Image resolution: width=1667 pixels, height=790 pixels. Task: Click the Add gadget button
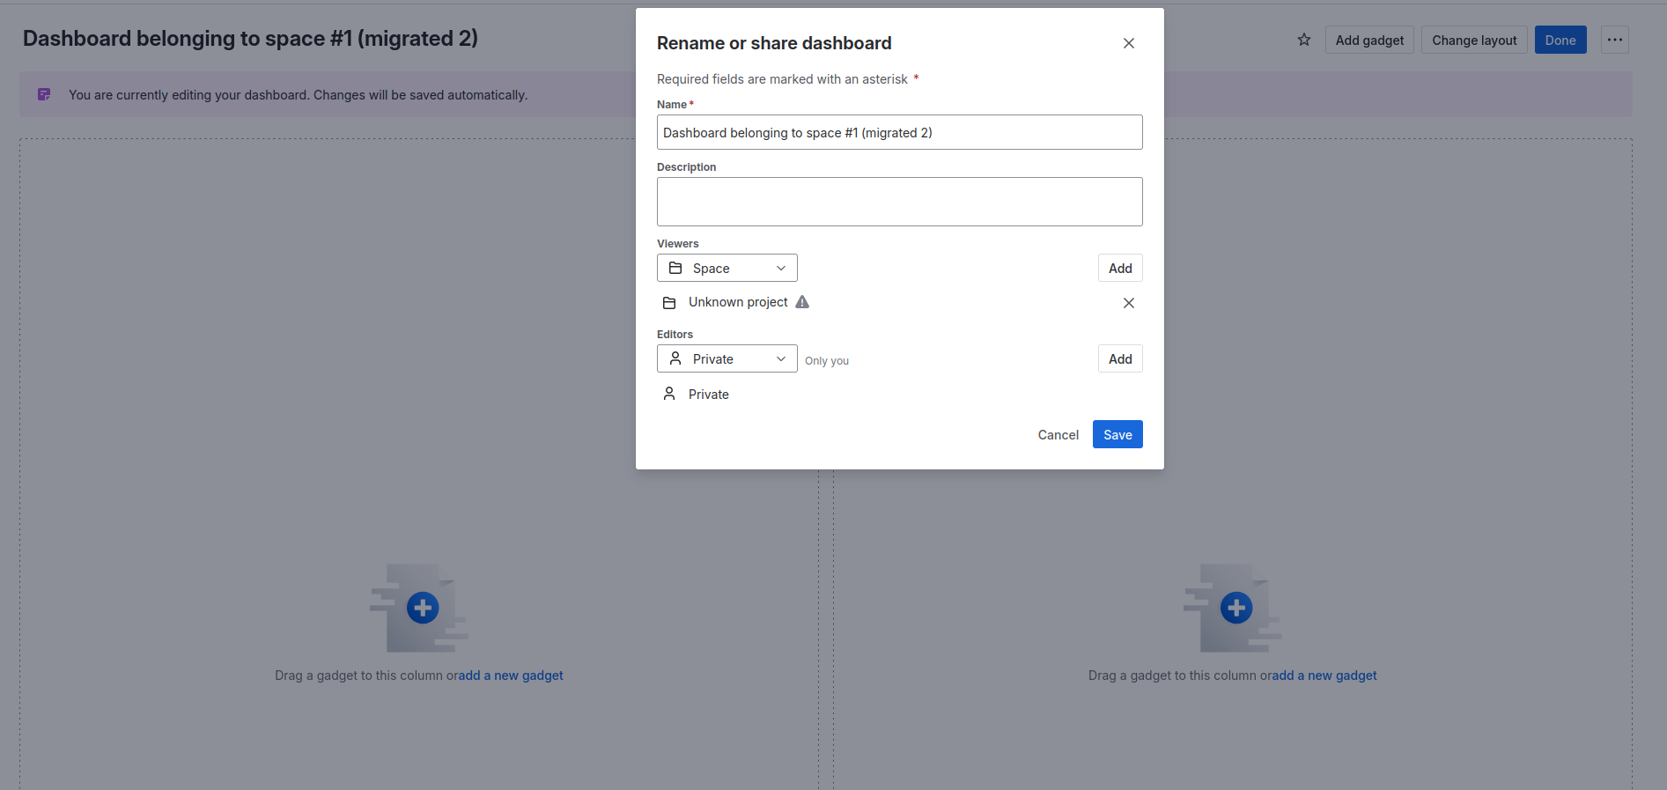coord(1368,40)
